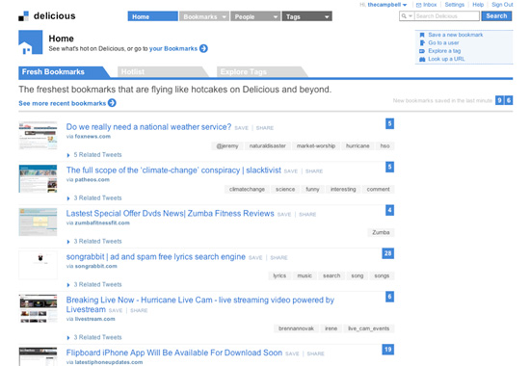Switch to the Hotlist tab

click(162, 72)
